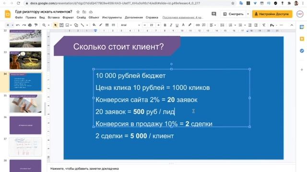Undo the last action

click(18, 25)
